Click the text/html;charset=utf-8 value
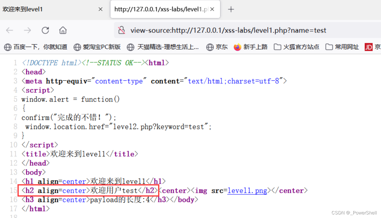Viewport: 381px width, 218px height. pyautogui.click(x=234, y=81)
